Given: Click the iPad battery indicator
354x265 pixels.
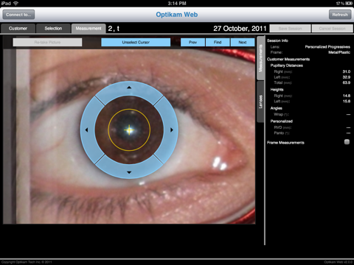Looking at the screenshot, I should point(349,4).
